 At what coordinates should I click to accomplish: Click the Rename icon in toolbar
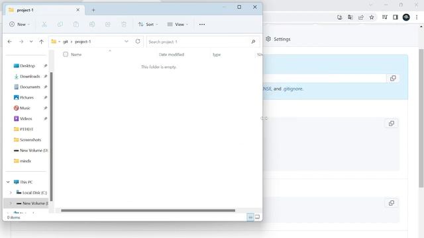pos(92,24)
